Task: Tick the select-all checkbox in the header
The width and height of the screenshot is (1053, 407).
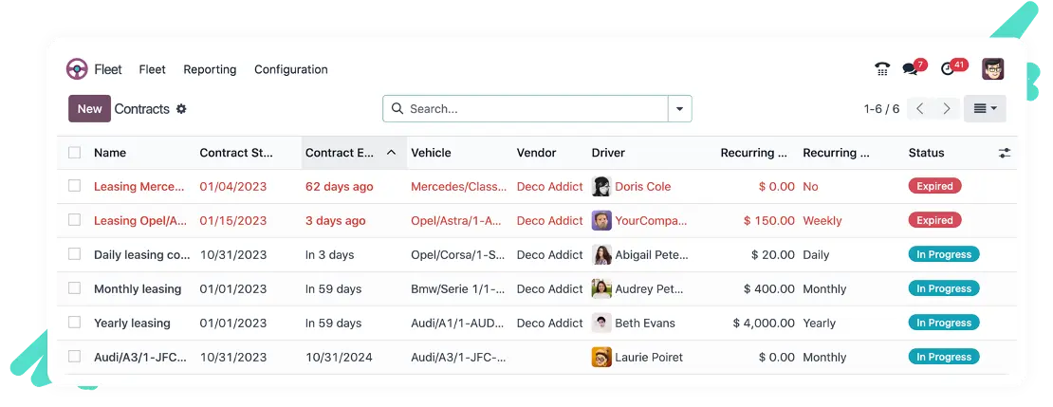Action: click(x=75, y=153)
